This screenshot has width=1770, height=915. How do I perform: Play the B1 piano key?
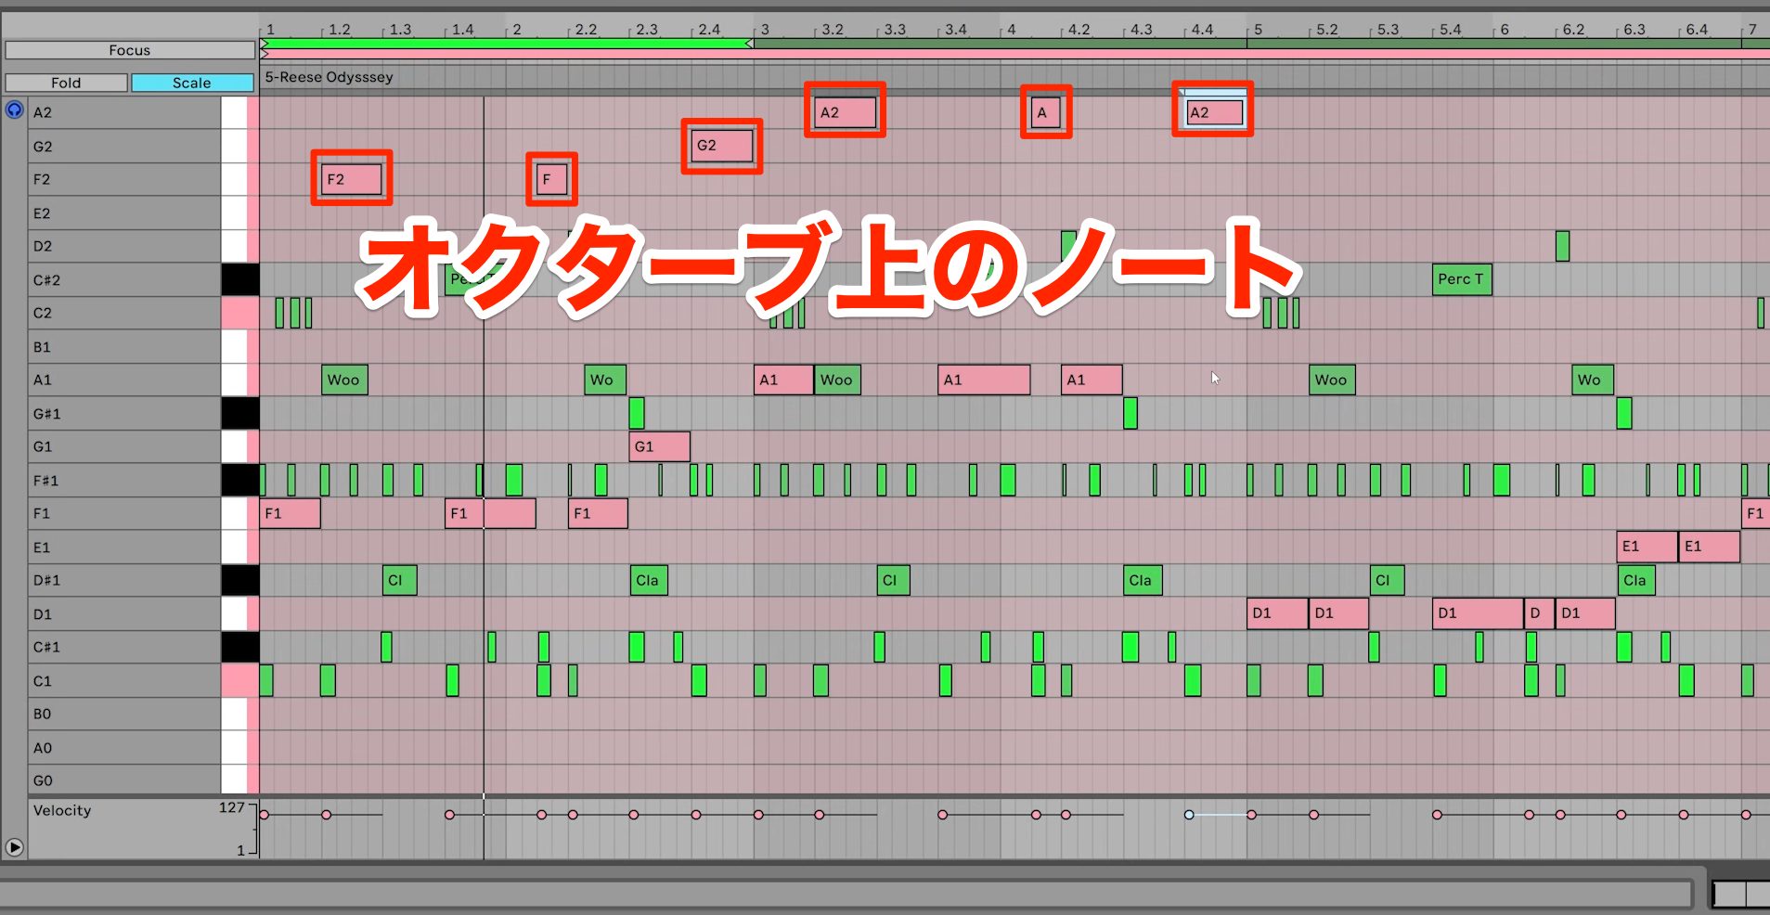[234, 346]
